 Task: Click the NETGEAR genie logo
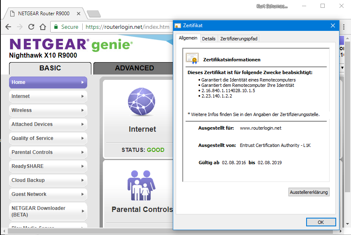(71, 44)
